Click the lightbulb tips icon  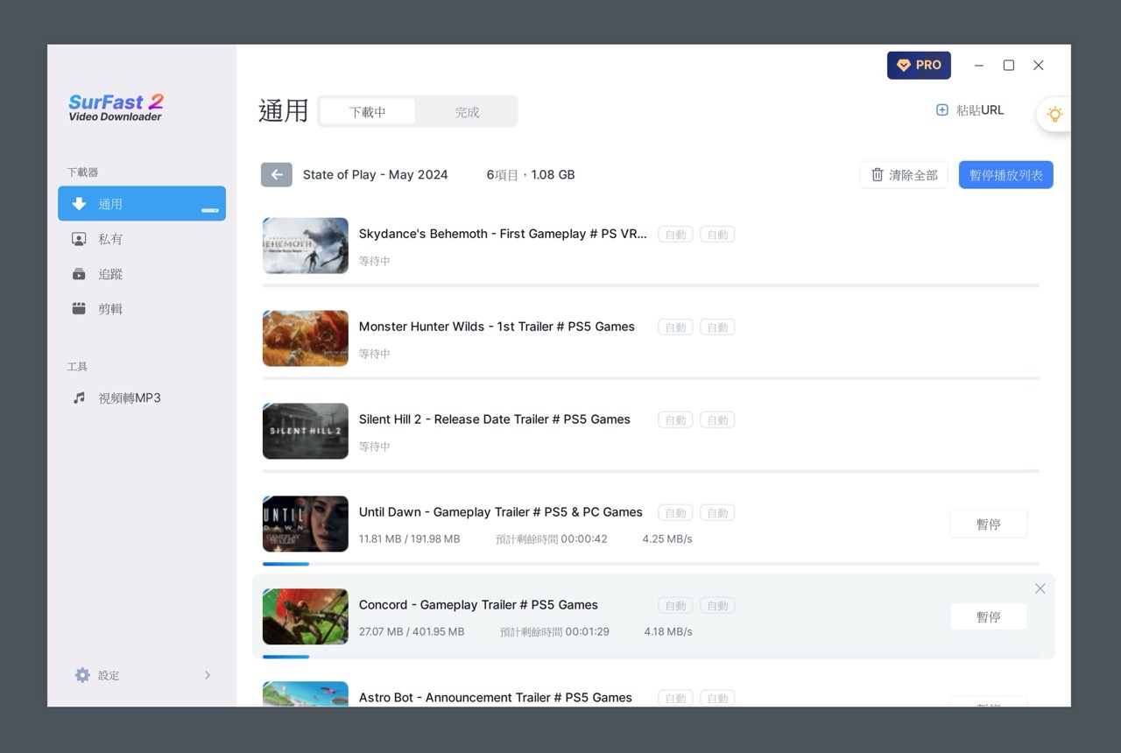[x=1054, y=114]
